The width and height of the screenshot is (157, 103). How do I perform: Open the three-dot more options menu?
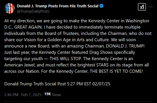click(x=150, y=7)
